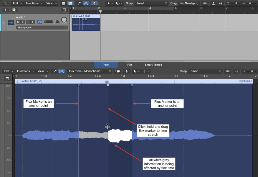Add a new track with plus button

[x=5, y=10]
